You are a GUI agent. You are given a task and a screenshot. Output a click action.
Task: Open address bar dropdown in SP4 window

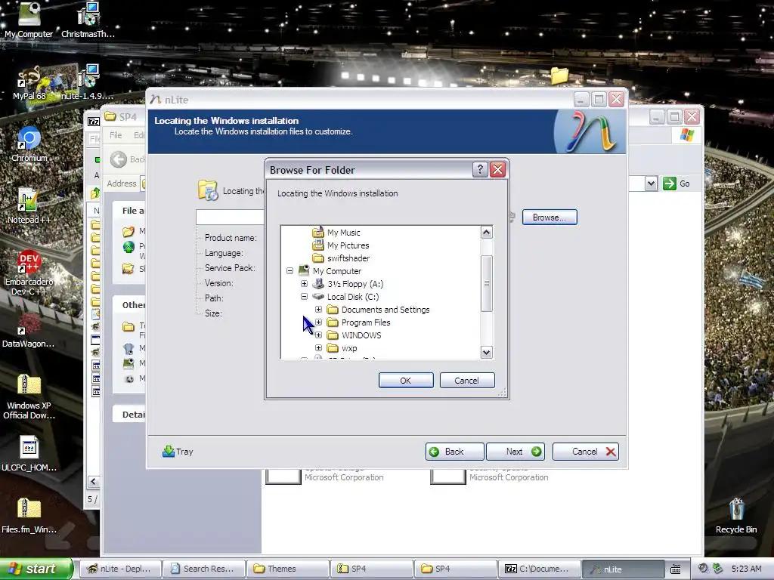pos(651,184)
